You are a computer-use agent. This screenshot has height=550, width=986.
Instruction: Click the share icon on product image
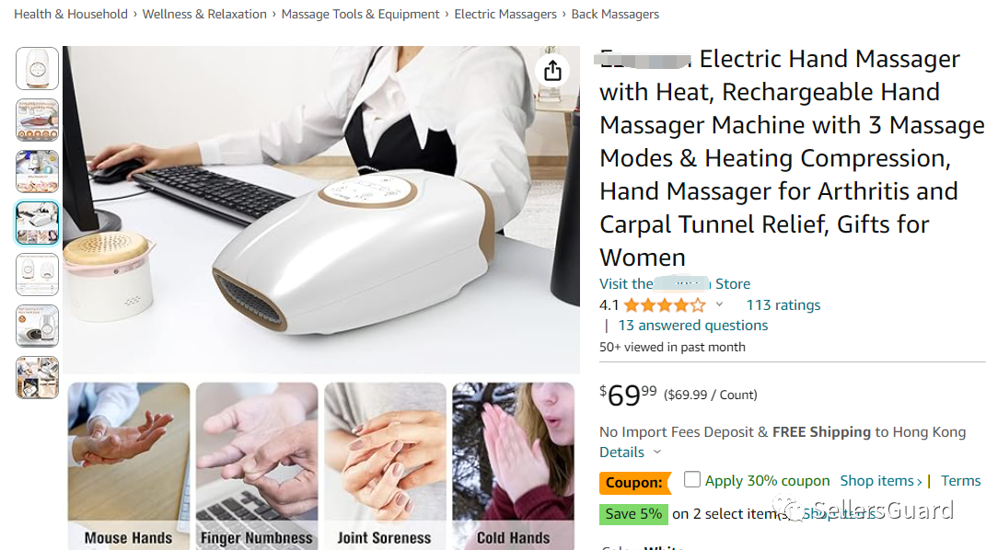pos(552,70)
